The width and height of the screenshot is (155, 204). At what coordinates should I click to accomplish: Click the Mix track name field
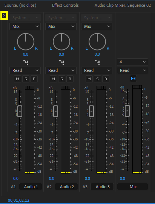coord(133,187)
